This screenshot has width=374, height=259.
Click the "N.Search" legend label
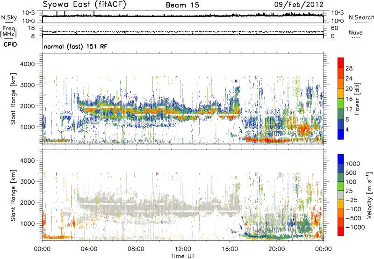click(361, 17)
